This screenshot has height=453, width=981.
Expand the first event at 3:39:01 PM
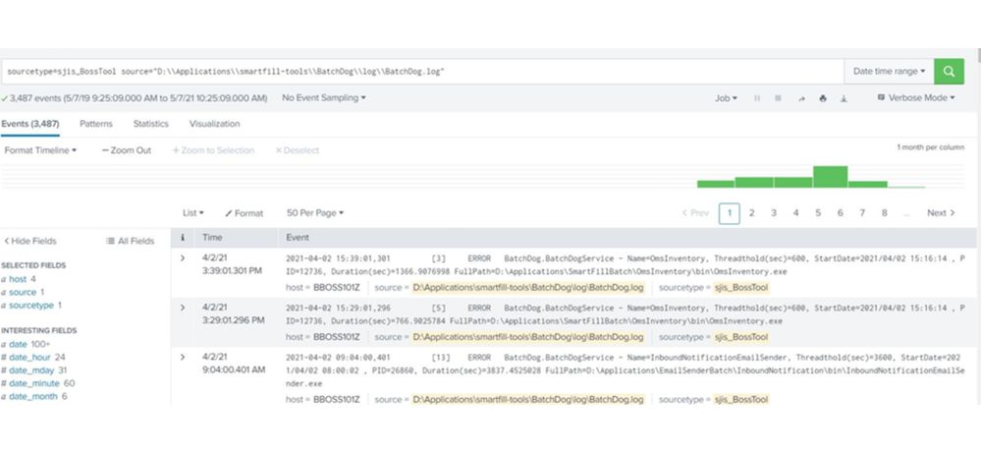tap(183, 257)
